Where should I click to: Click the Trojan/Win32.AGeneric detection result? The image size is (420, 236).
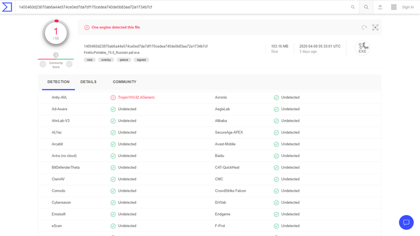[136, 98]
